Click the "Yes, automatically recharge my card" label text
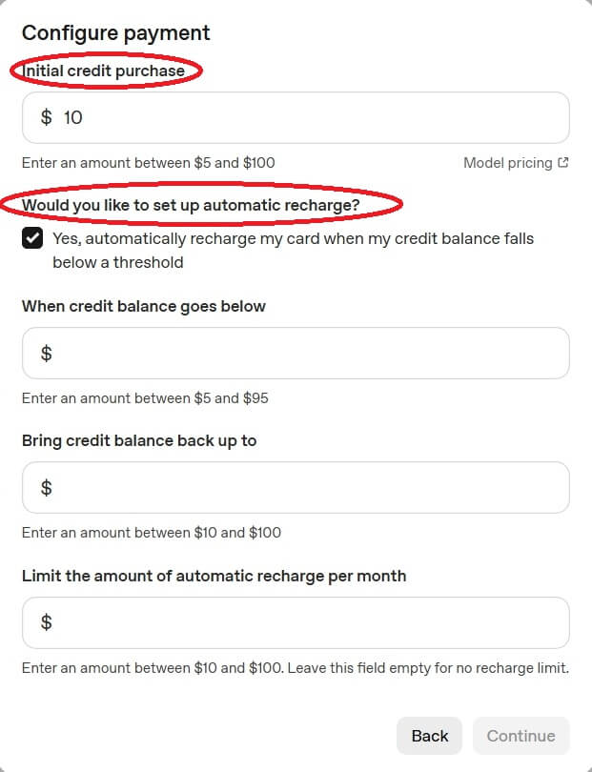The image size is (592, 772). click(293, 238)
